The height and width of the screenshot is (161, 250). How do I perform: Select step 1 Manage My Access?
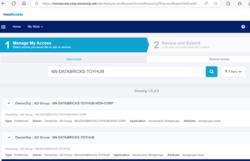tap(74, 45)
